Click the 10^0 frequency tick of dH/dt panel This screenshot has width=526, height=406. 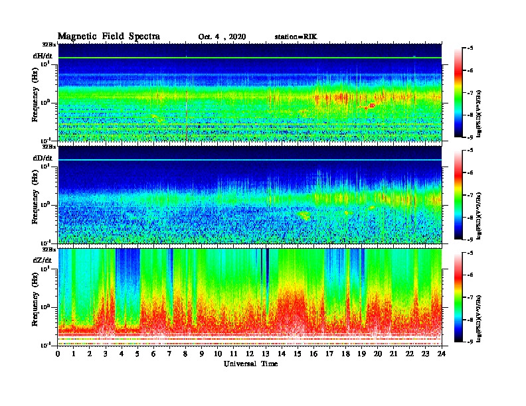pyautogui.click(x=45, y=103)
